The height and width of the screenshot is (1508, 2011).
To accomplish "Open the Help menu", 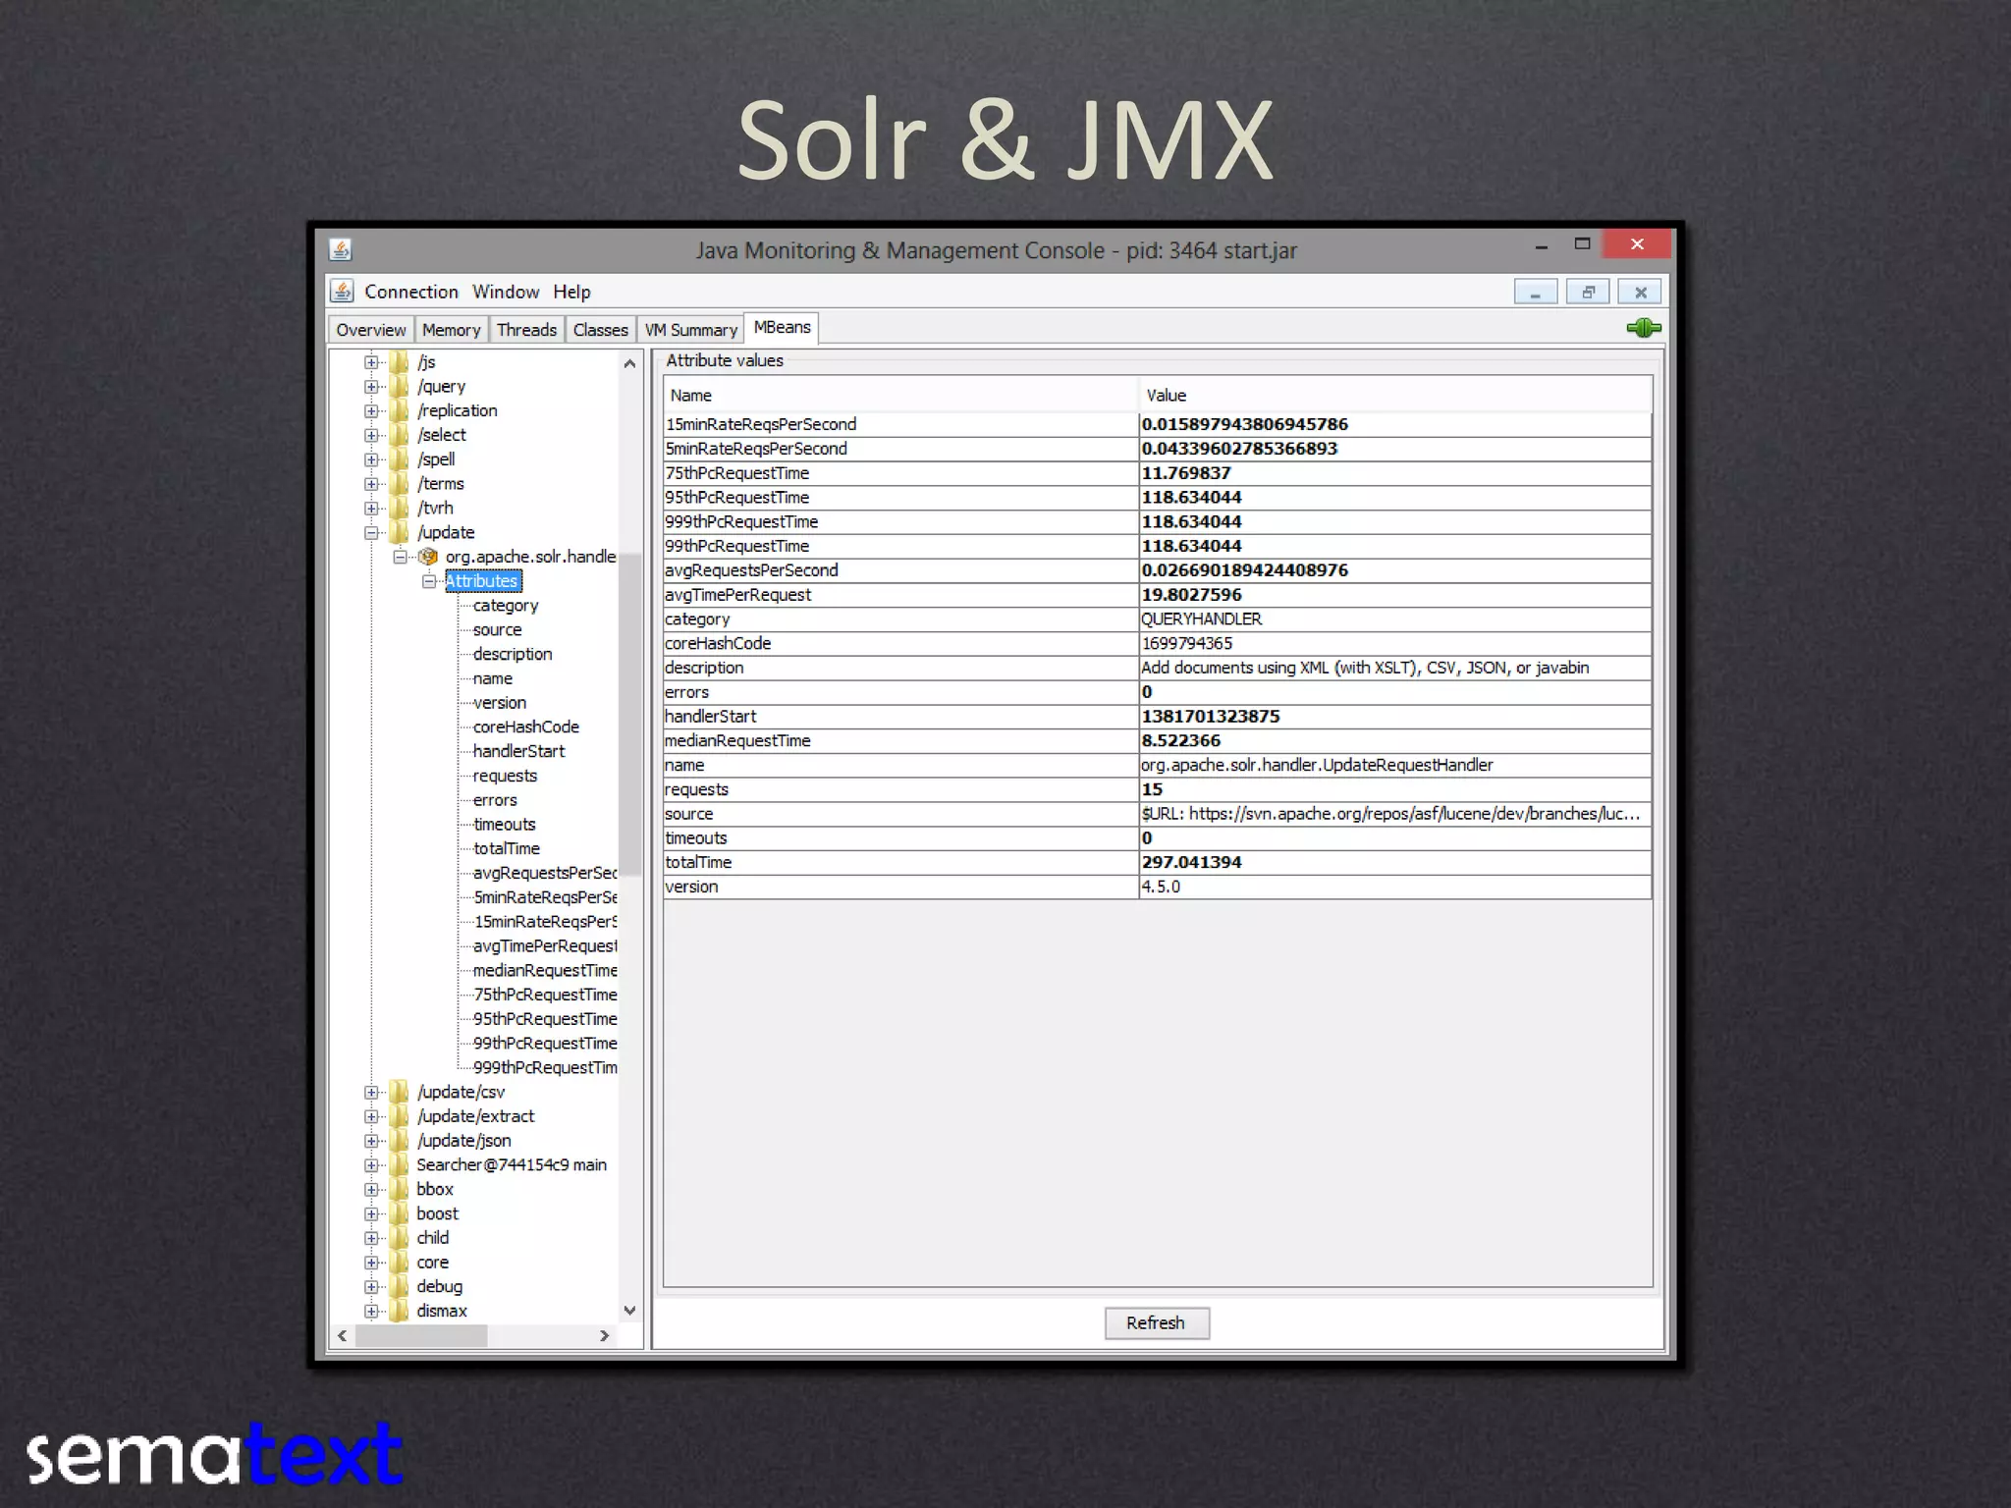I will [x=571, y=292].
